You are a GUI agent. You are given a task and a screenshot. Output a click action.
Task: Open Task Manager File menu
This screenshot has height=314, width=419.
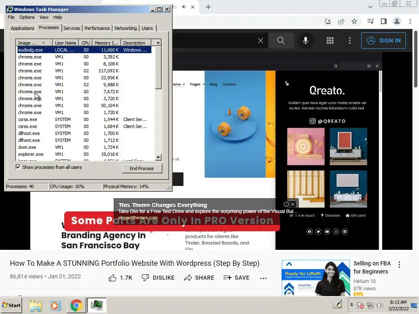(x=11, y=17)
